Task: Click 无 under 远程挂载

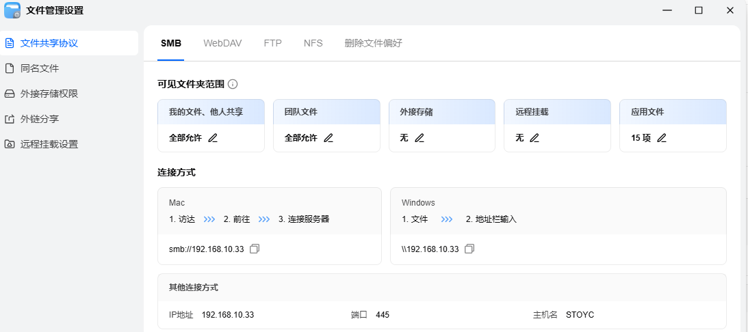Action: pyautogui.click(x=520, y=138)
